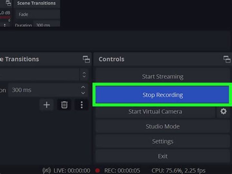The width and height of the screenshot is (232, 174).
Task: Open the three-dot transition properties menu
Action: [82, 105]
